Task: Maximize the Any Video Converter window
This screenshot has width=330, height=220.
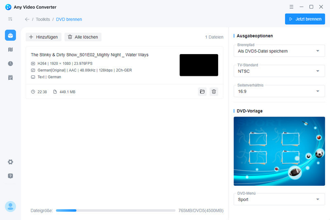Action: tap(311, 7)
